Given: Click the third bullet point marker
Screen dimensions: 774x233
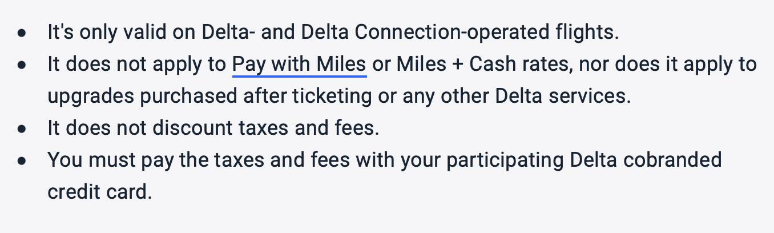Looking at the screenshot, I should point(22,128).
